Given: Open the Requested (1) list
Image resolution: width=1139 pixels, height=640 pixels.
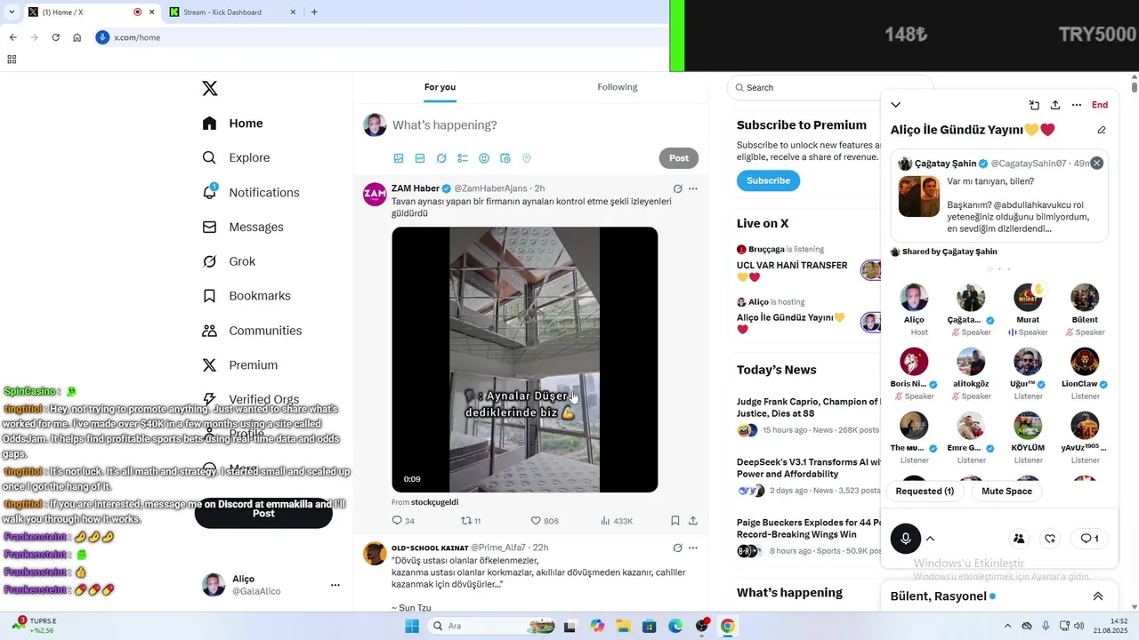Looking at the screenshot, I should (925, 491).
